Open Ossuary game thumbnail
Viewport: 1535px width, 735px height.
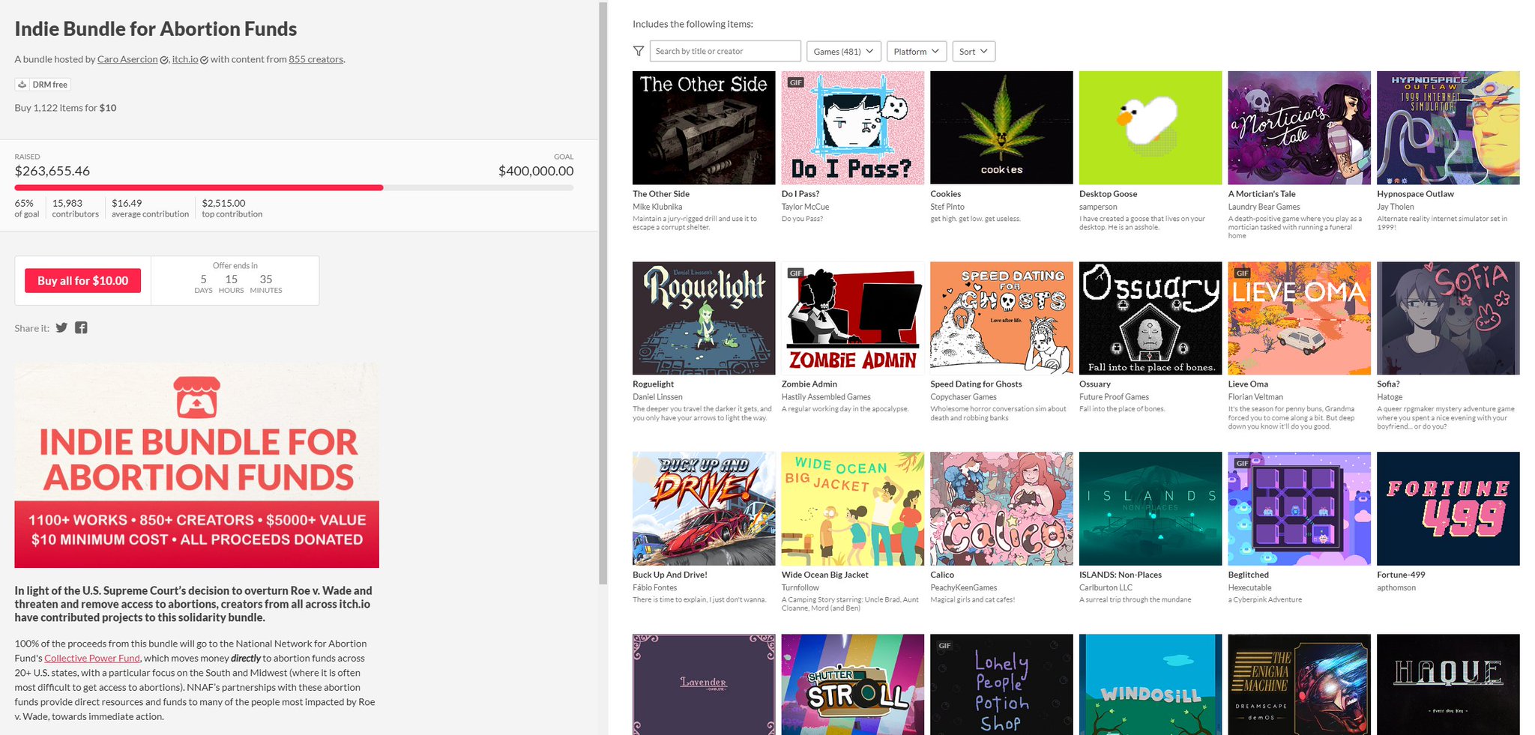pos(1151,318)
